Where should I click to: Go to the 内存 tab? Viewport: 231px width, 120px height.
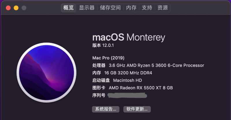pyautogui.click(x=131, y=8)
